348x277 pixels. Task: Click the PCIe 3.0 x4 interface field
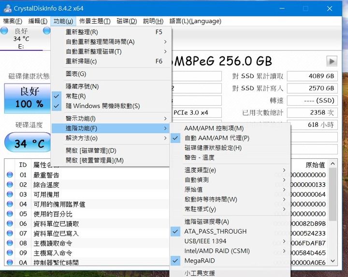pyautogui.click(x=196, y=112)
